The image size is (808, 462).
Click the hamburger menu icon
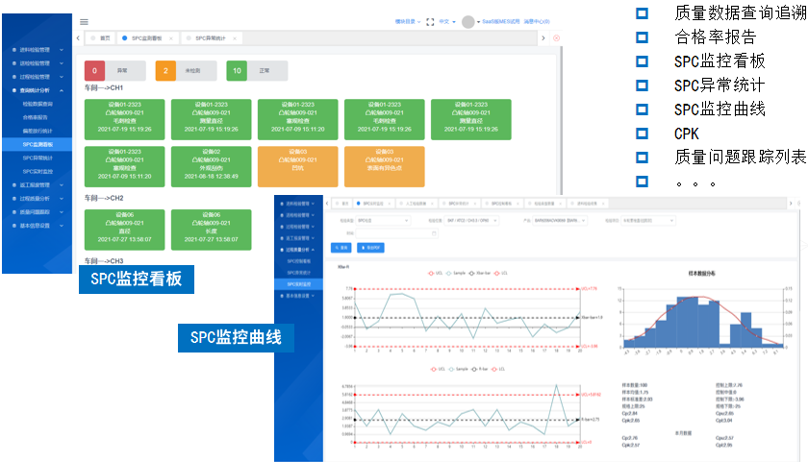(x=85, y=21)
